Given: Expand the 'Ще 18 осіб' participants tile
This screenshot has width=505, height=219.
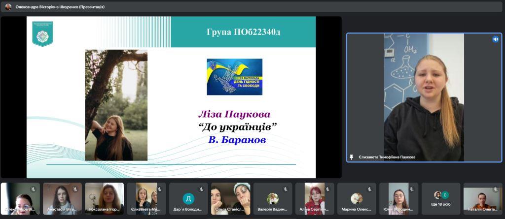Looking at the screenshot, I should point(440,199).
